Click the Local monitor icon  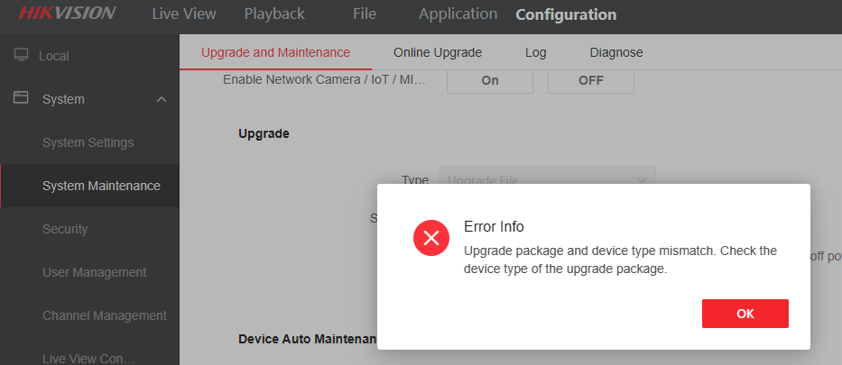click(22, 55)
